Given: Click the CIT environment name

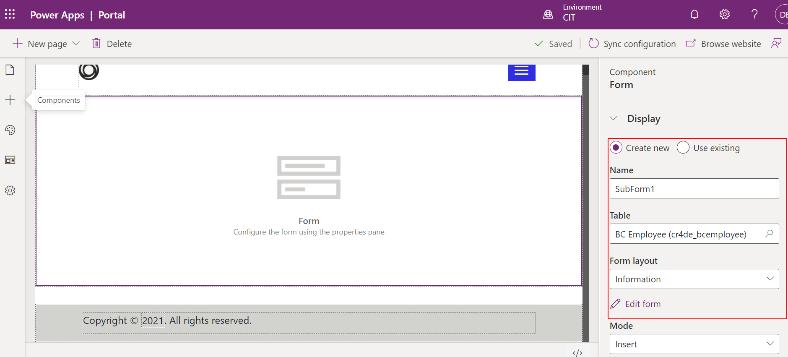Looking at the screenshot, I should (569, 18).
